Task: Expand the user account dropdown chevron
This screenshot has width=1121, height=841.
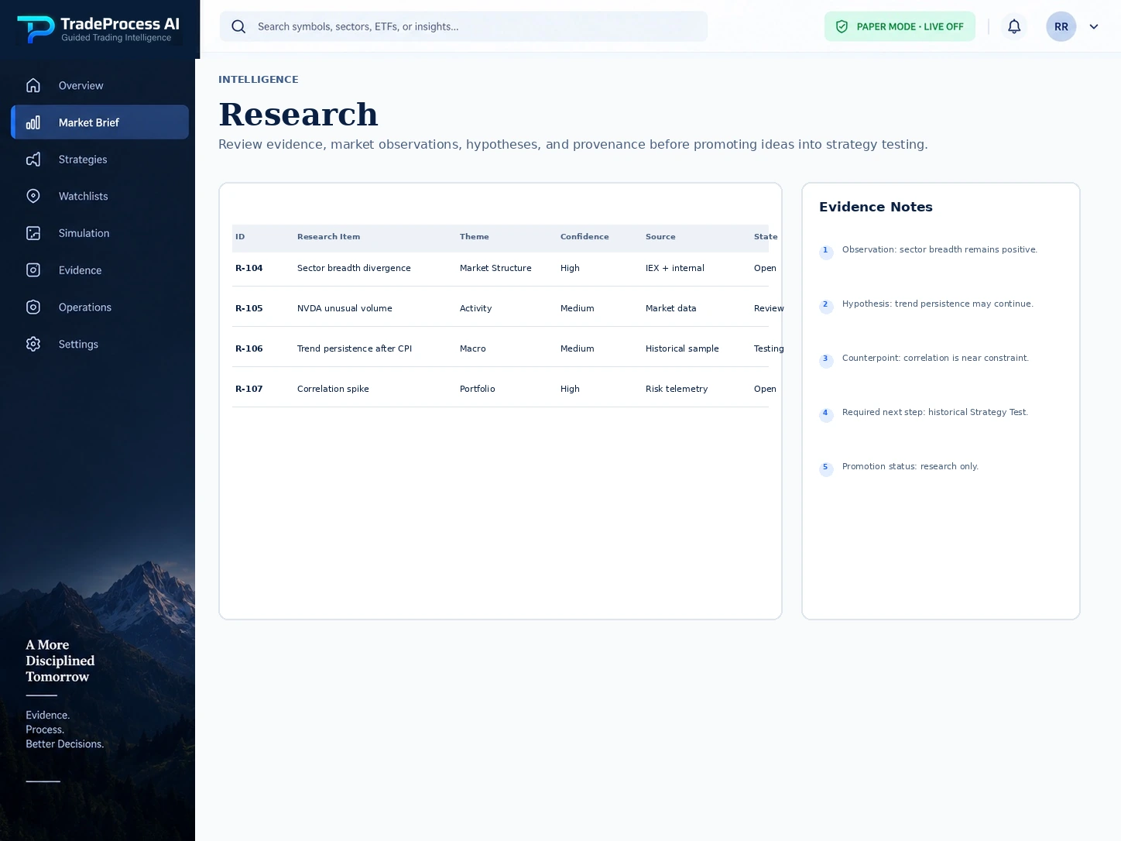Action: (x=1094, y=26)
